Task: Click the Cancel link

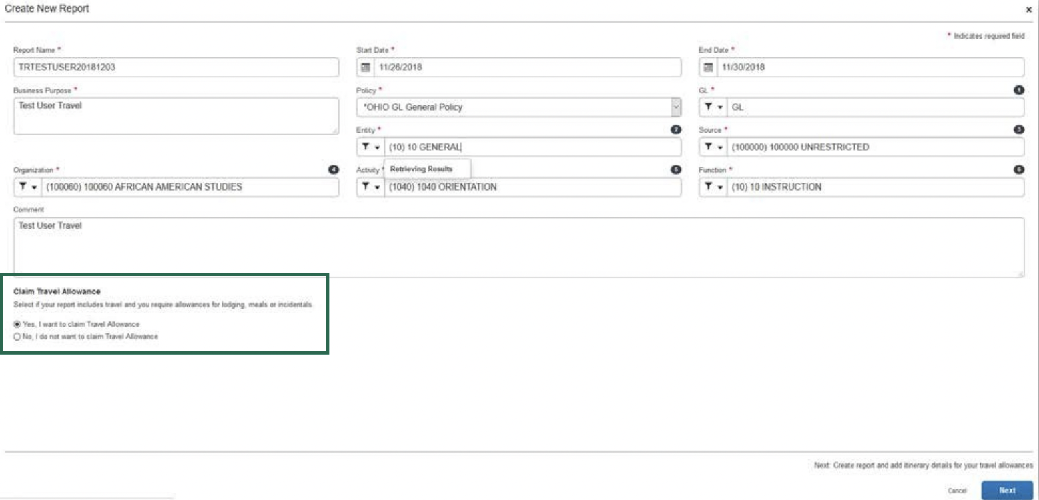Action: click(x=958, y=491)
